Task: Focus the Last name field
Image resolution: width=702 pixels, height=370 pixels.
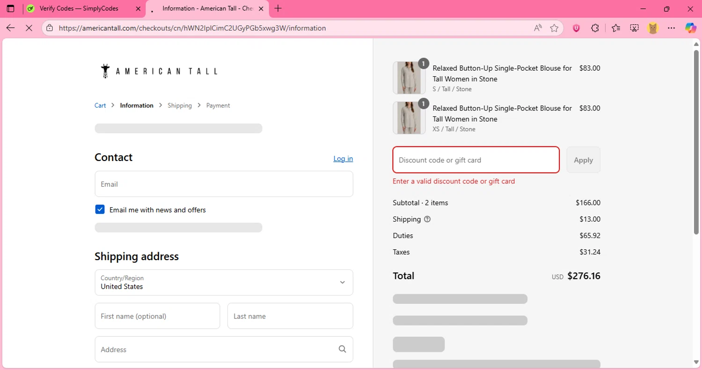Action: pos(290,316)
